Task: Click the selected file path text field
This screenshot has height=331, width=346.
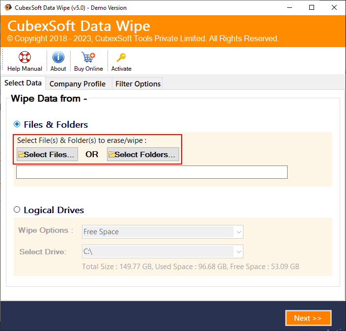Action: pos(152,172)
